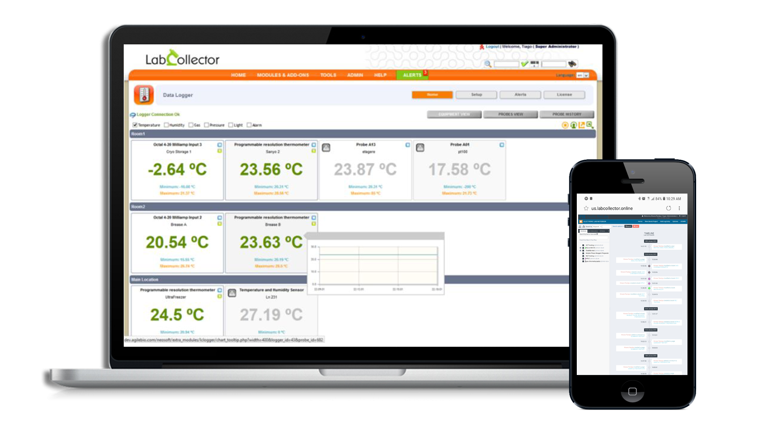Viewport: 758px width, 435px height.
Task: Tap the three-dot browser menu on phone
Action: 679,208
